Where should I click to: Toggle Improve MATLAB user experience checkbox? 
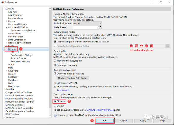(x=55, y=86)
